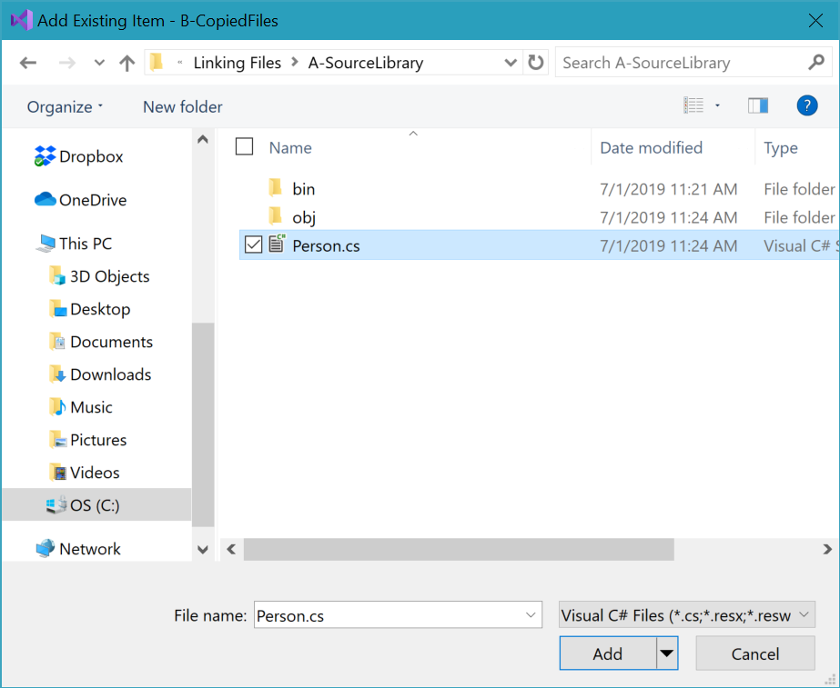Click the back navigation arrow

coord(28,62)
